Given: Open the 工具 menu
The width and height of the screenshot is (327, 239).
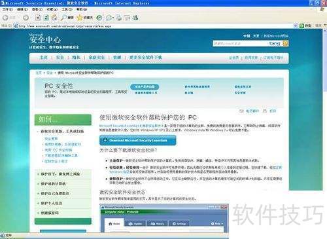Looking at the screenshot, I should pyautogui.click(x=67, y=10).
